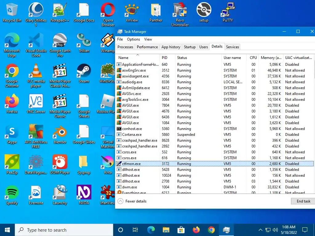
Task: Select the Spotify desktop icon
Action: (x=12, y=195)
